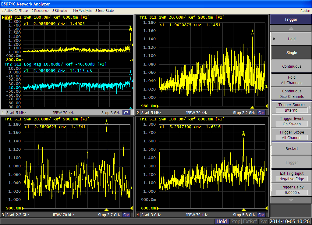Click marker 1 on channel 3 peak

point(106,124)
